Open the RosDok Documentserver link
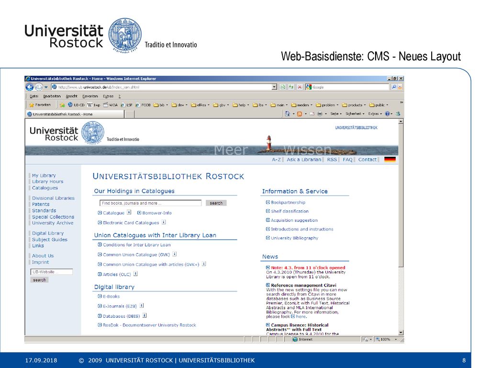Image resolution: width=490 pixels, height=368 pixels. (x=149, y=325)
